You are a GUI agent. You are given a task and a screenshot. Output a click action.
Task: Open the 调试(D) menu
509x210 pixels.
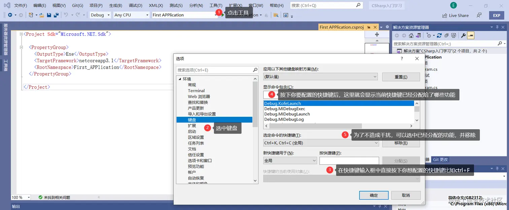135,5
